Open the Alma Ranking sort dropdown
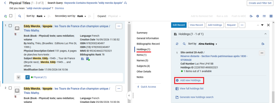 coord(208,44)
